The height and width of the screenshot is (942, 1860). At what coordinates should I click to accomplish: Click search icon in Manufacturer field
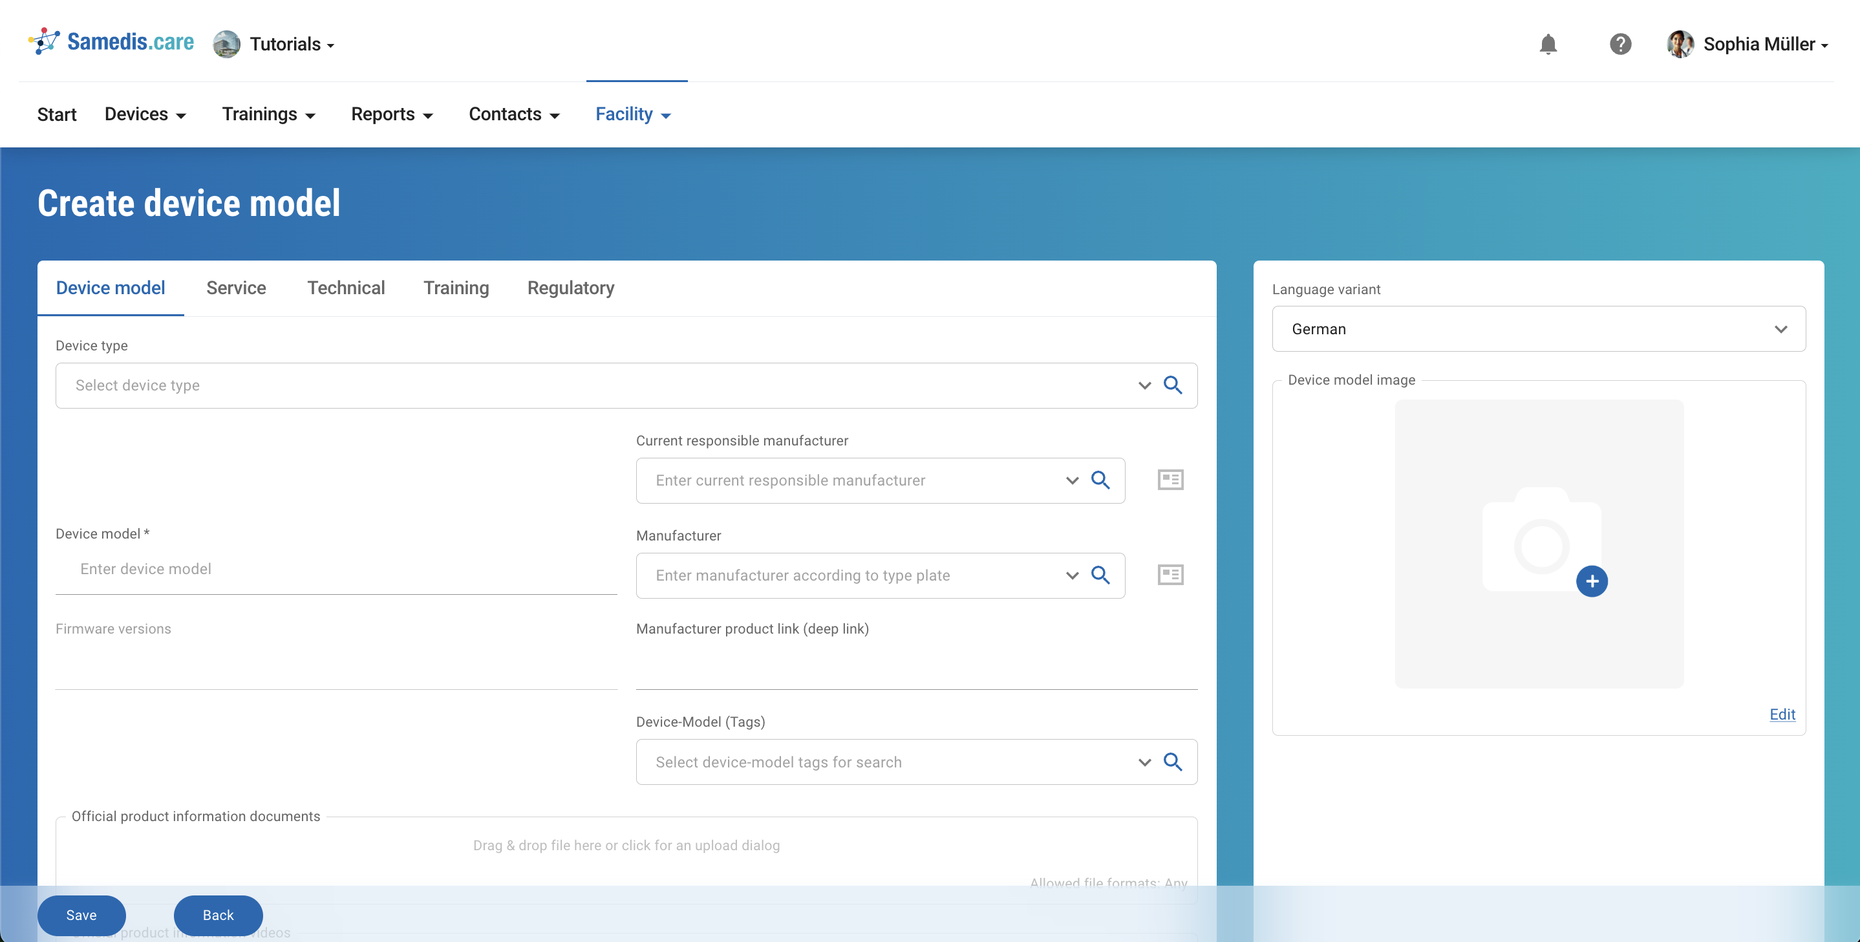(x=1100, y=575)
